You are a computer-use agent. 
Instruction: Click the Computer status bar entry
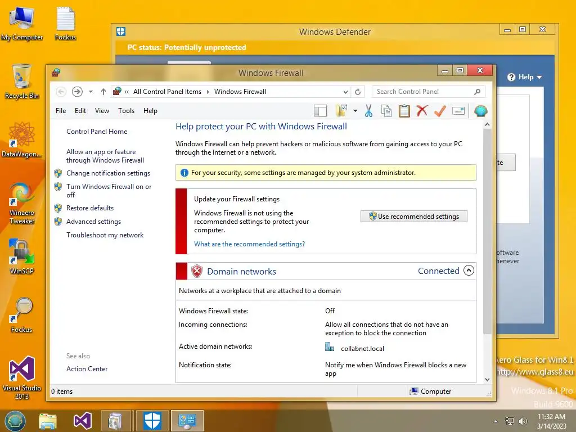point(430,391)
